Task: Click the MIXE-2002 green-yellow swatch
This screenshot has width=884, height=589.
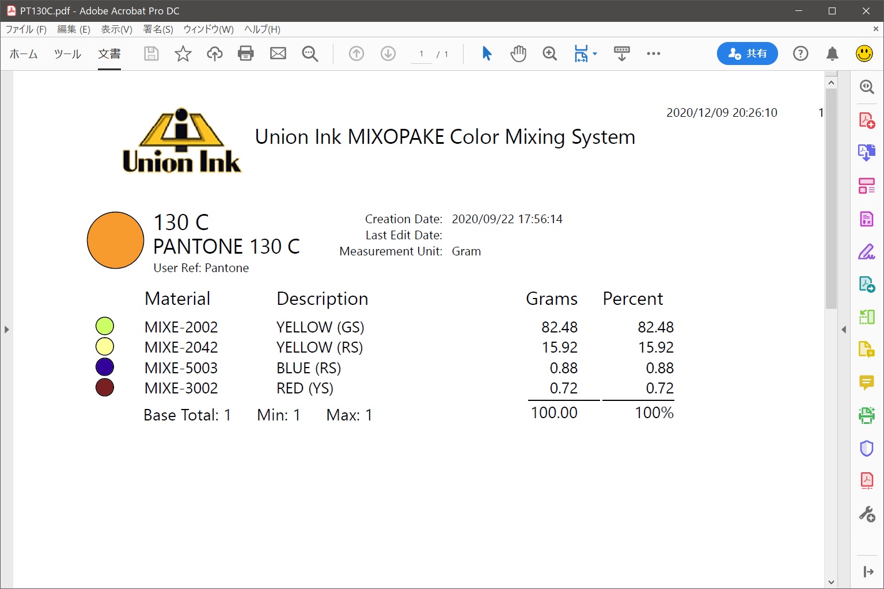Action: pyautogui.click(x=105, y=326)
